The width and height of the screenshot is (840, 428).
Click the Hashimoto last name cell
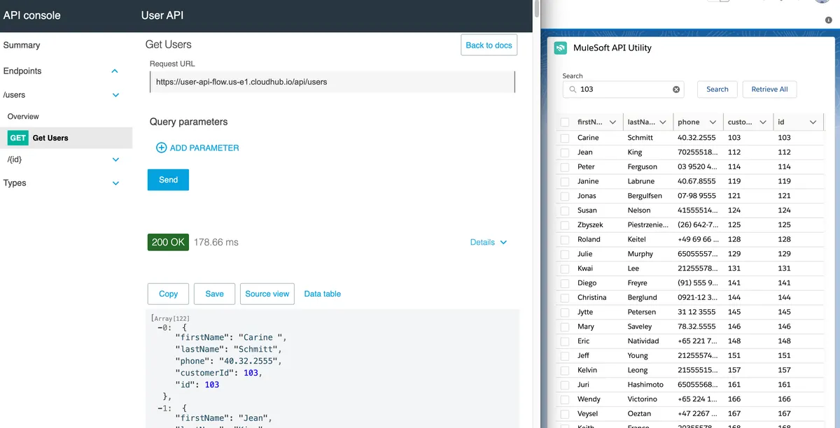[646, 385]
